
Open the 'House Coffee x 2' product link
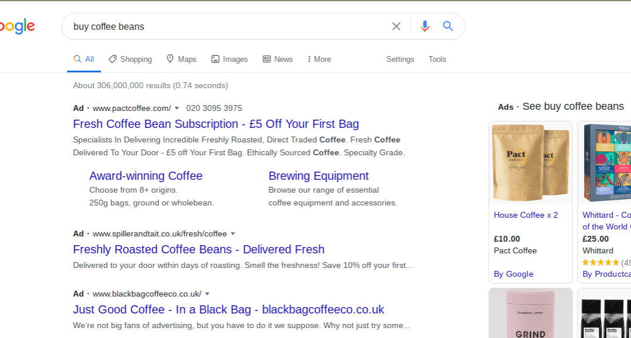click(x=526, y=215)
